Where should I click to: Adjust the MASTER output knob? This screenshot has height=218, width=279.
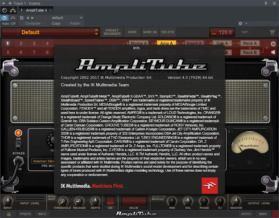coord(236,201)
